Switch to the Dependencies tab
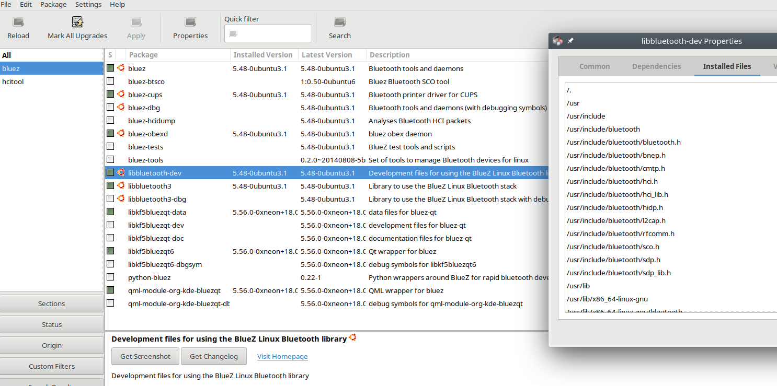The height and width of the screenshot is (386, 777). click(x=656, y=66)
